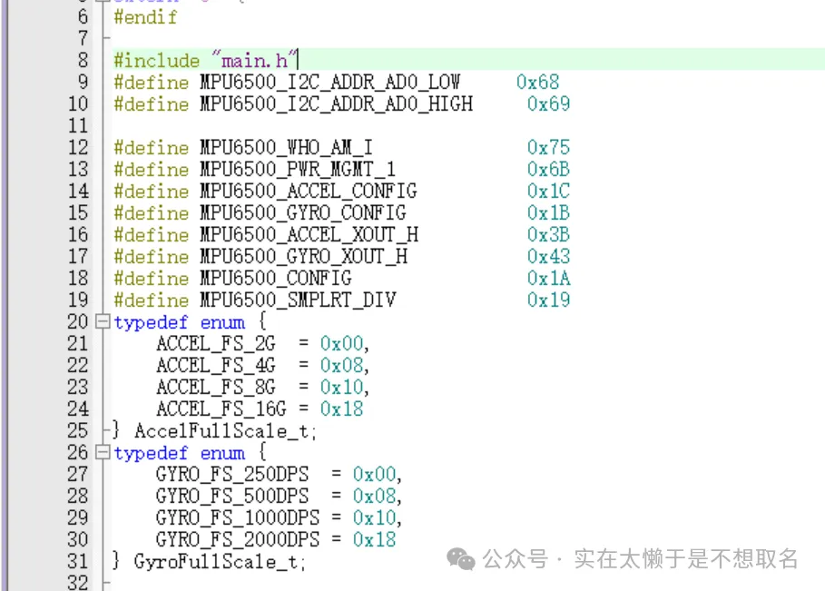Click line number 19 in the gutter
Viewport: 825px width, 591px height.
coord(79,300)
